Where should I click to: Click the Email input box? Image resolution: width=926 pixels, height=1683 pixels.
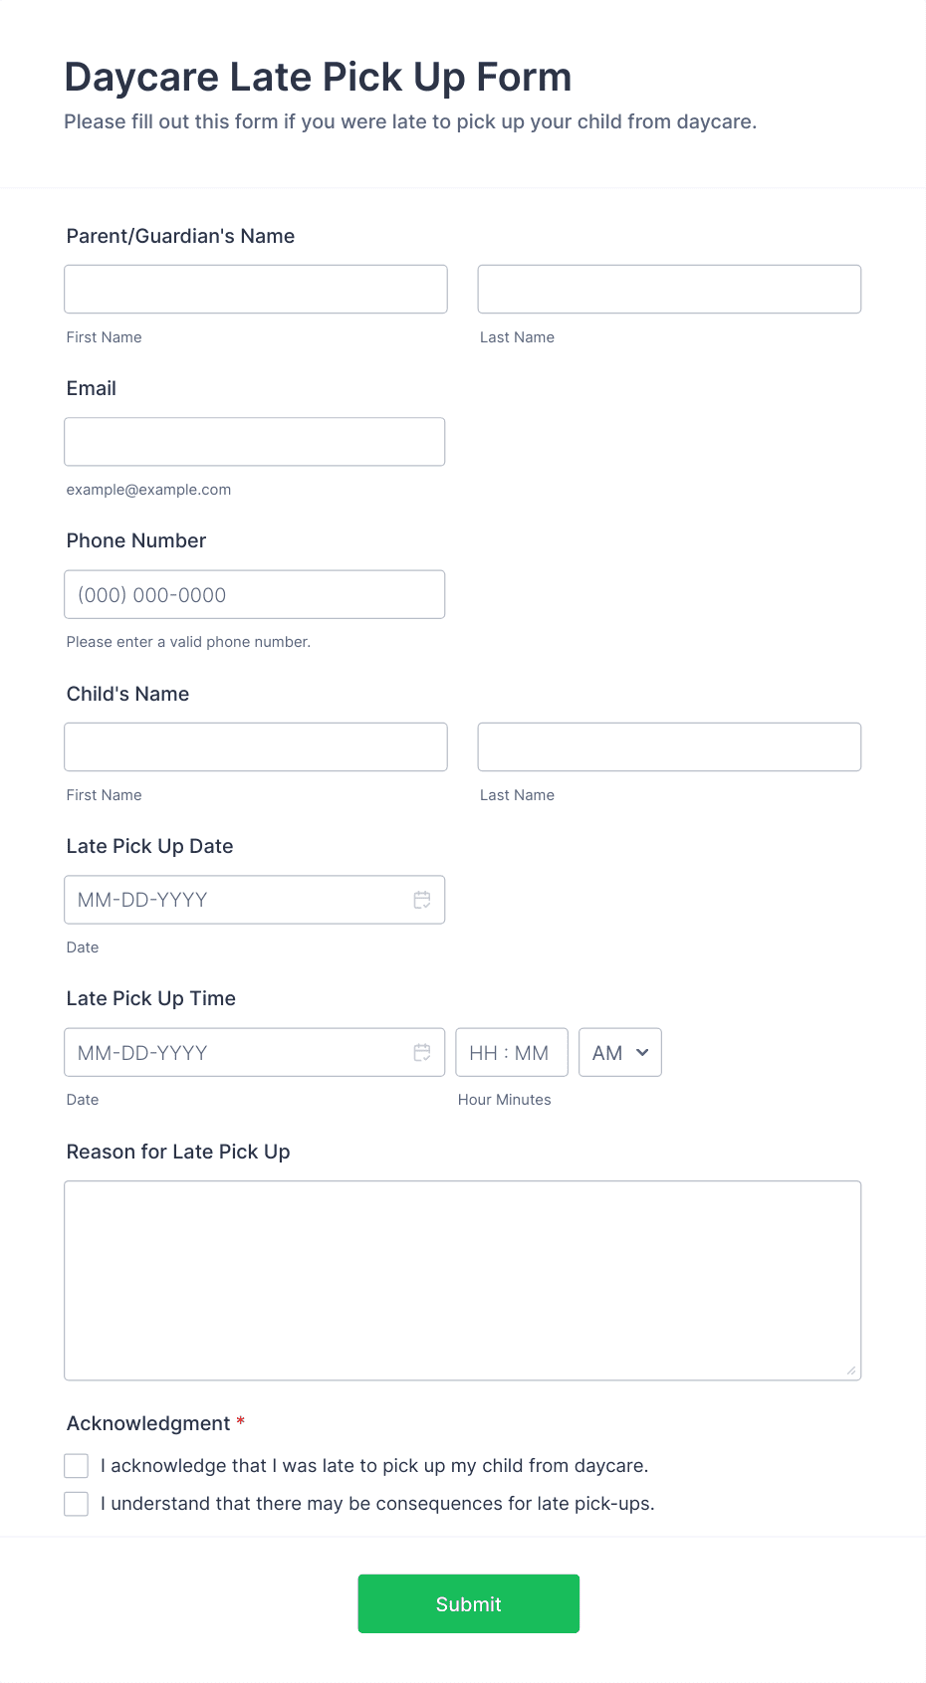[x=254, y=441]
